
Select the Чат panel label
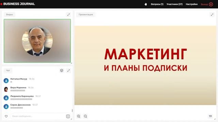(8, 70)
